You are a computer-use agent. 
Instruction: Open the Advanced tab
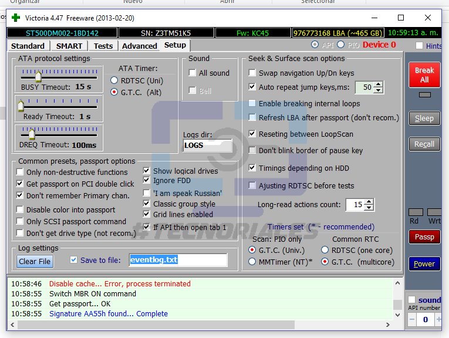click(140, 46)
